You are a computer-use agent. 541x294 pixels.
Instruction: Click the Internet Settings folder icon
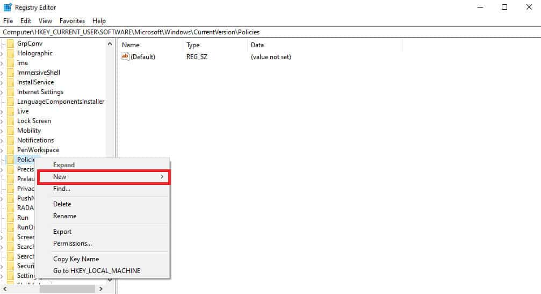10,92
